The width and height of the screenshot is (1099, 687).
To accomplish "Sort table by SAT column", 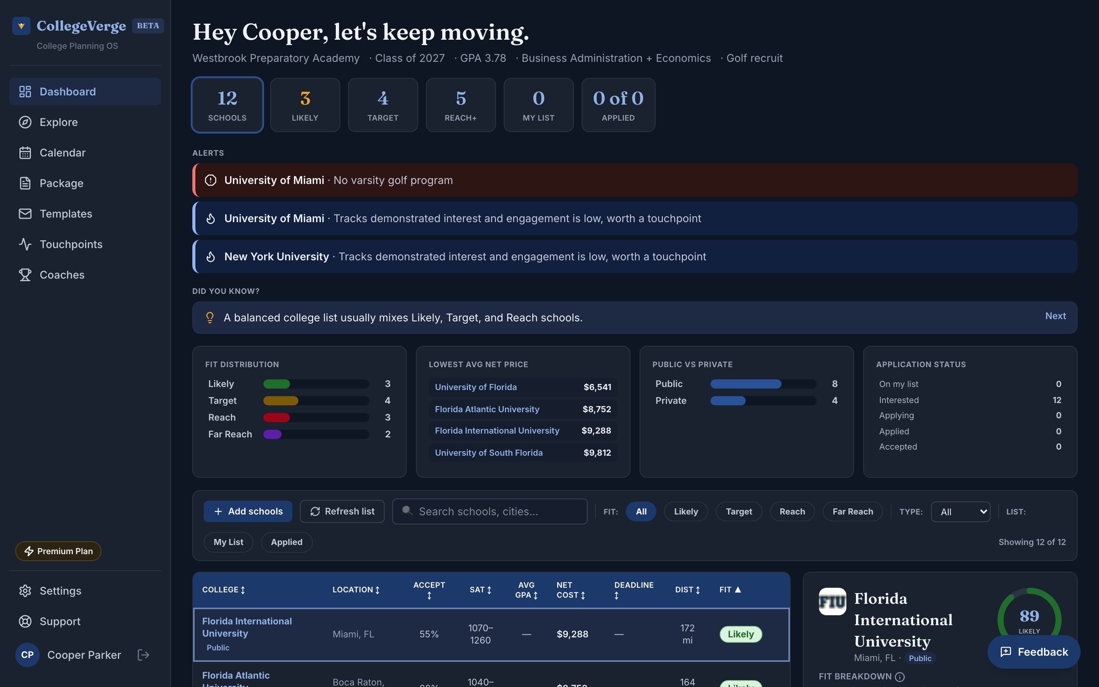I will 480,590.
